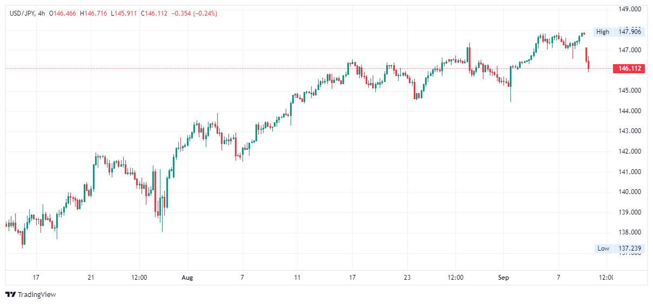Screen dimensions: 653x304
Task: Click the TradingView logo icon
Action: pos(10,294)
